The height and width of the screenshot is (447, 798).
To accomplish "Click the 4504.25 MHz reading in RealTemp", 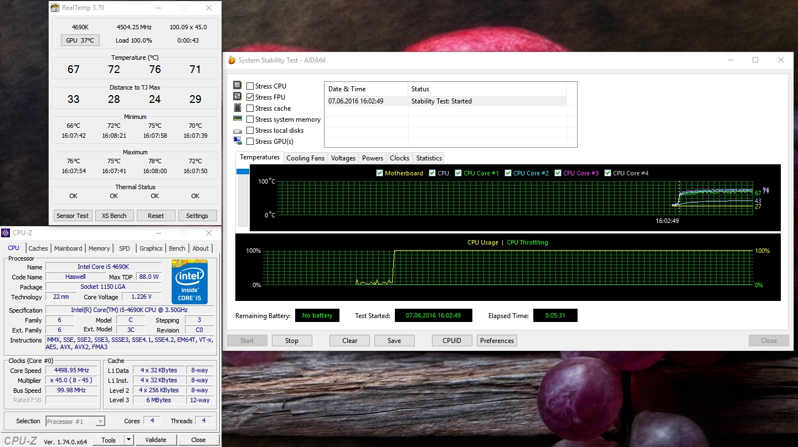I will click(134, 27).
